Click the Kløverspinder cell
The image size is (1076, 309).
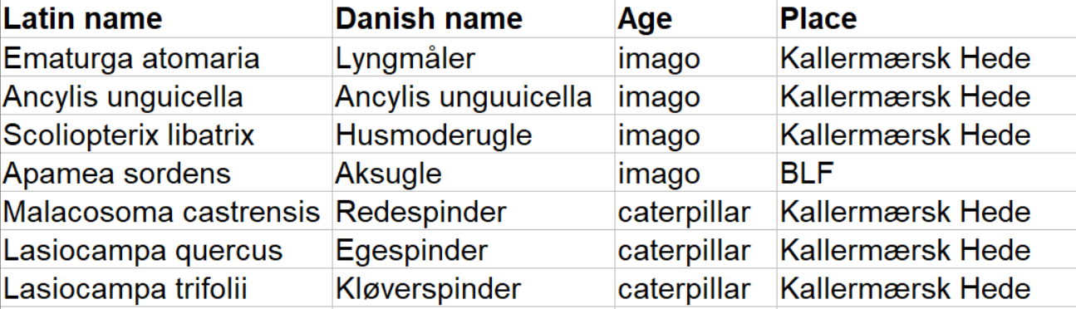pyautogui.click(x=473, y=289)
